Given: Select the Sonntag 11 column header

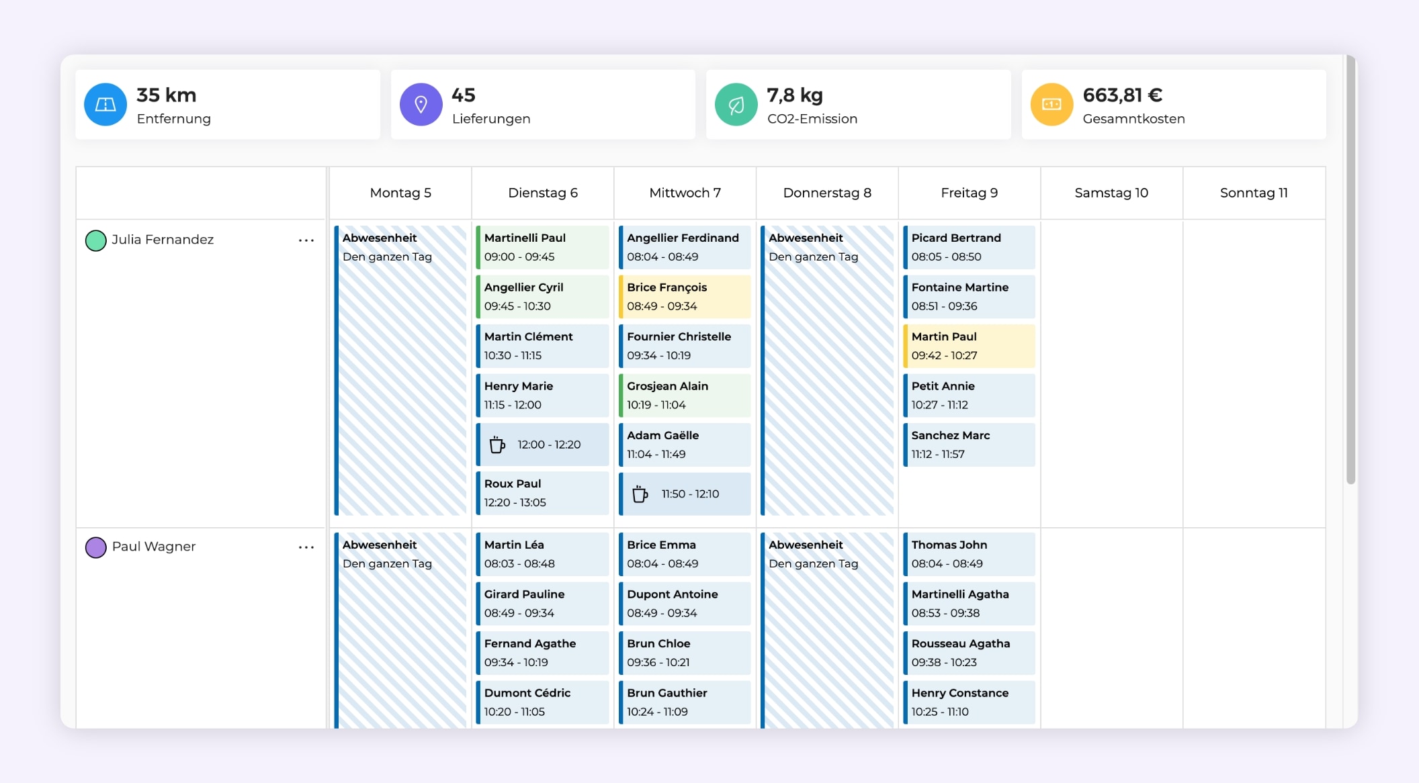Looking at the screenshot, I should pos(1254,193).
